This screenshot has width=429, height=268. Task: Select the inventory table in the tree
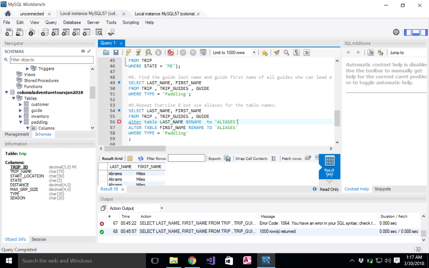40,116
